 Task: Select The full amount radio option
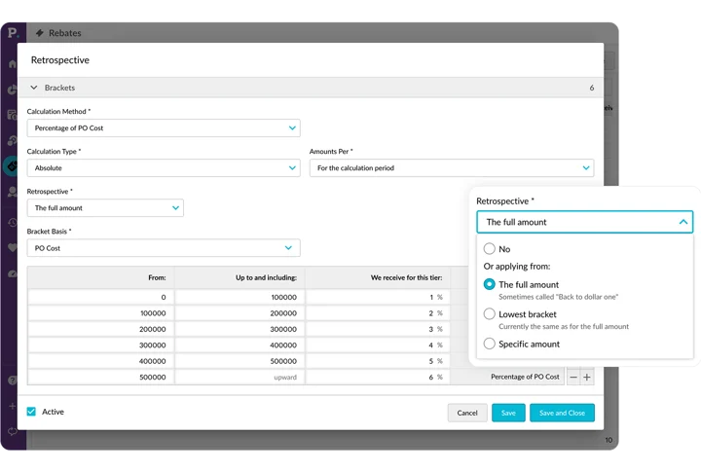tap(489, 284)
